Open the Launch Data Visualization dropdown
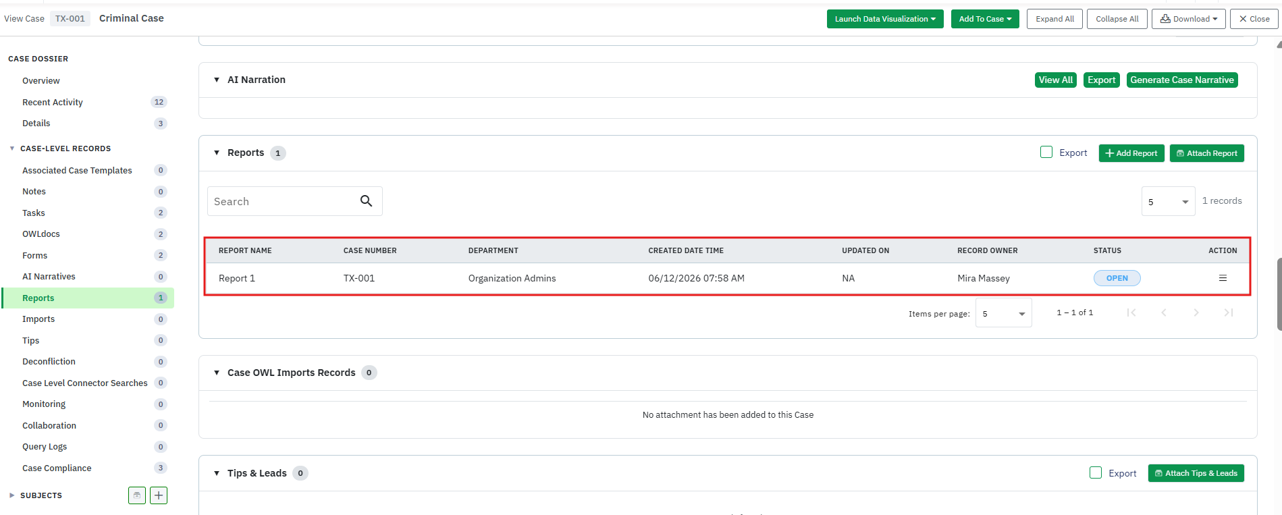The width and height of the screenshot is (1282, 515). [885, 19]
